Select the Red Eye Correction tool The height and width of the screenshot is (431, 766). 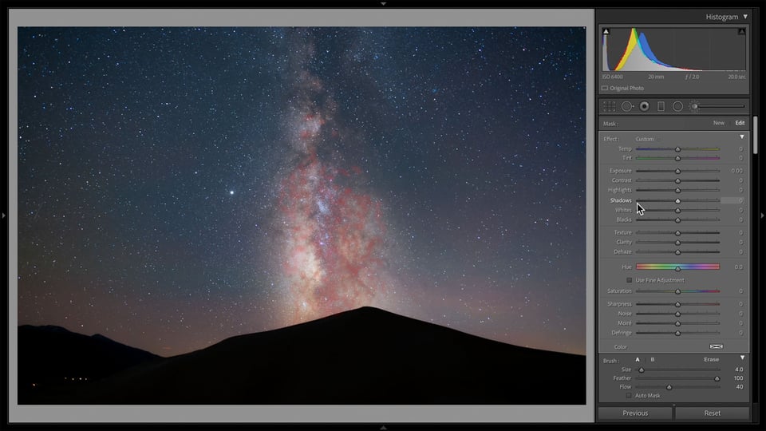(x=645, y=106)
